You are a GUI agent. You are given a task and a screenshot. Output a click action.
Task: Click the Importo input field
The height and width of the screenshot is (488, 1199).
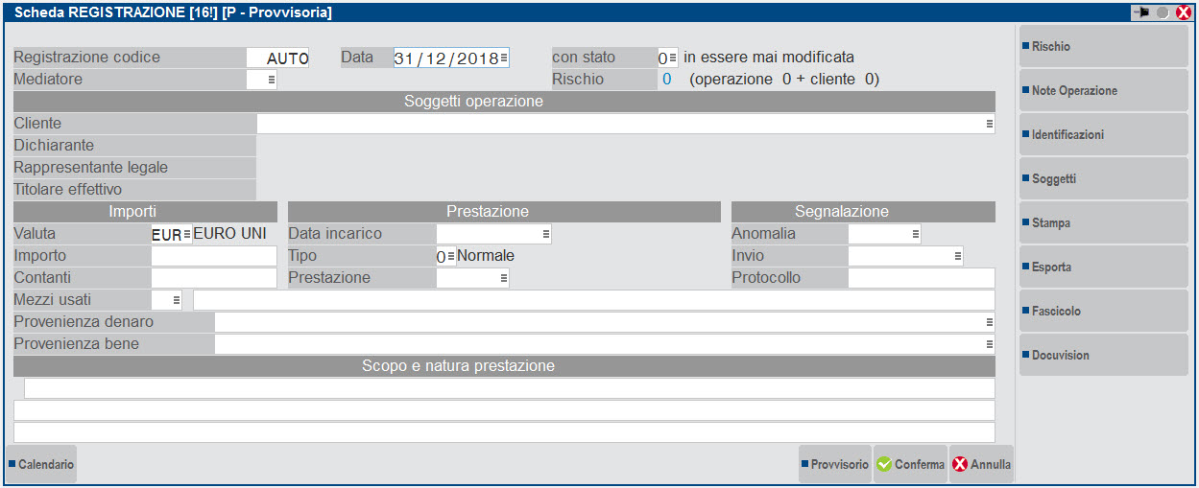[x=214, y=257]
